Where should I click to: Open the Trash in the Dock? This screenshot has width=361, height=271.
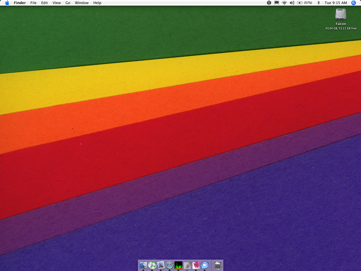(218, 265)
